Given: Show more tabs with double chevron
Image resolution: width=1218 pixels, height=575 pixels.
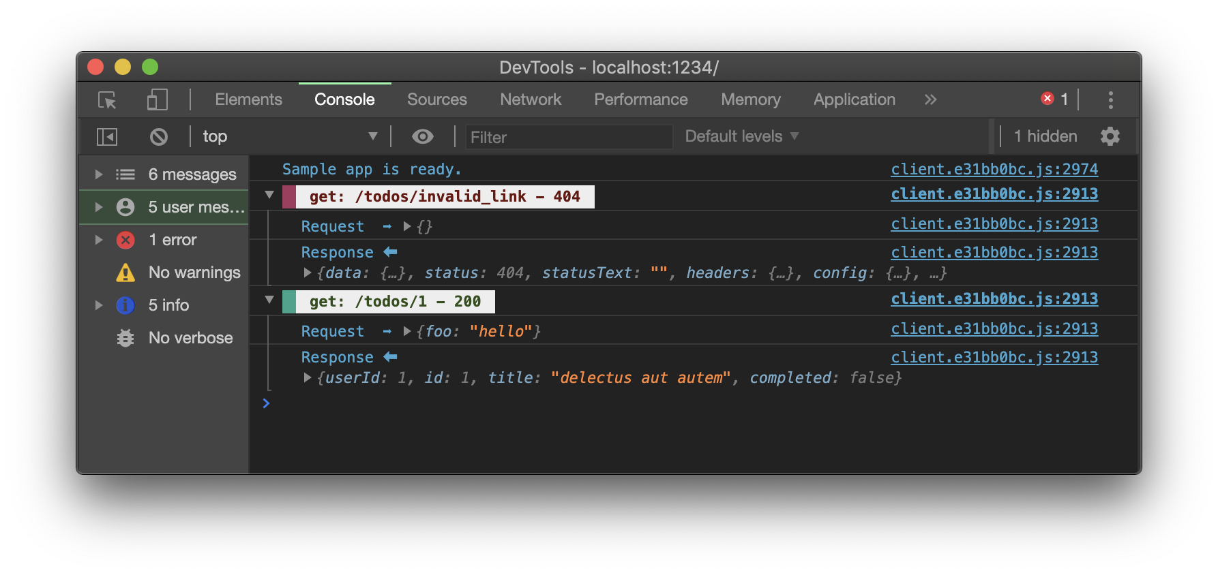Looking at the screenshot, I should tap(930, 99).
